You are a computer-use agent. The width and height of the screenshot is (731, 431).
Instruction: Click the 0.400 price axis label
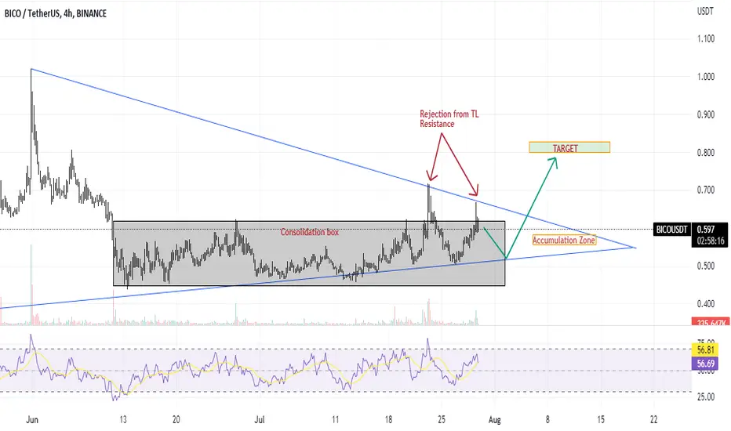pos(706,304)
